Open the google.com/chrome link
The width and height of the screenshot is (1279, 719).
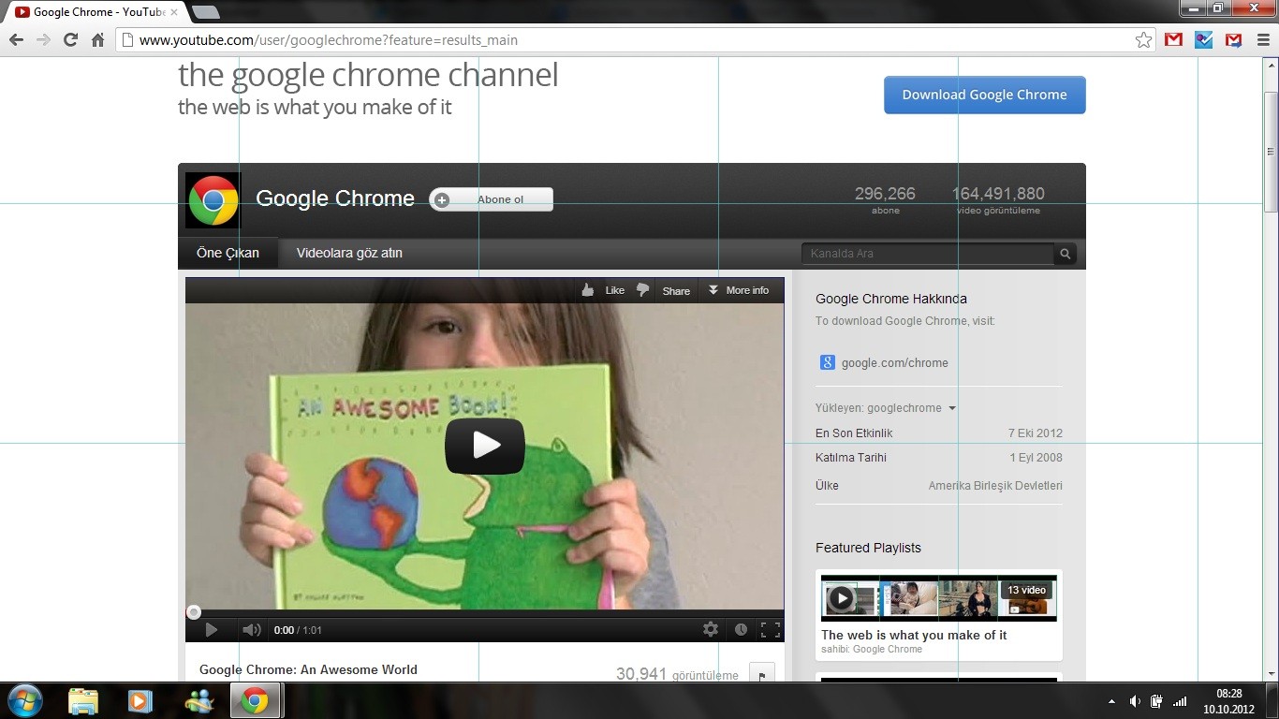tap(895, 363)
